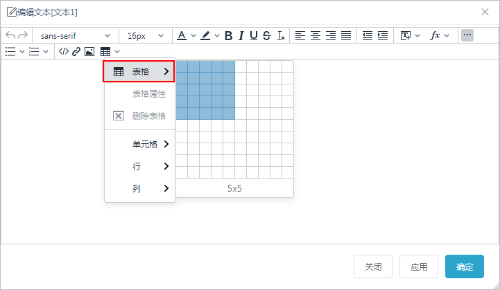Screen dimensions: 500x290
Task: Align text right
Action: 331,35
